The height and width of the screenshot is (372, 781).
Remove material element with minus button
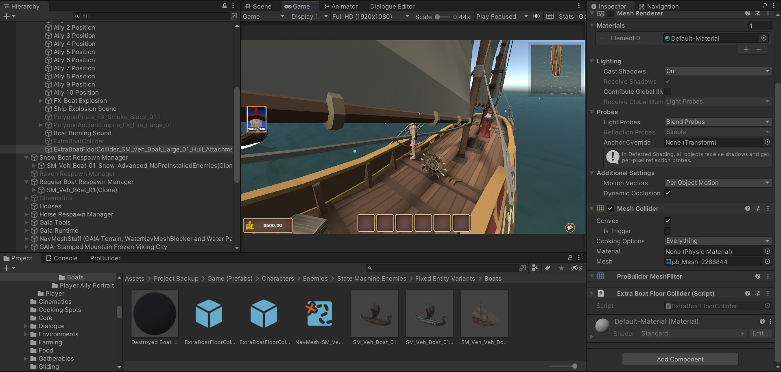(x=759, y=49)
